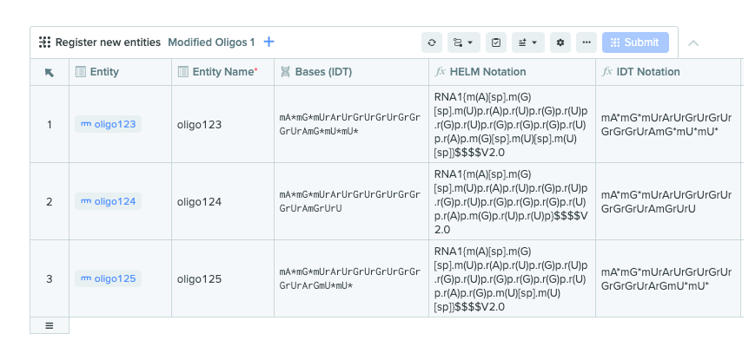Click the IDT Notation column header

point(668,72)
